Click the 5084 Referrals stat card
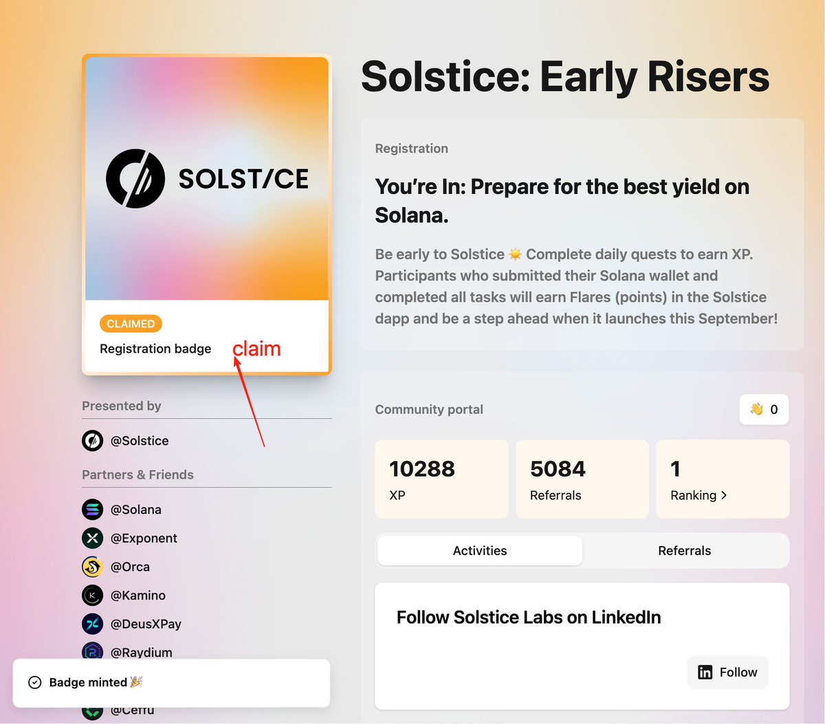Image resolution: width=825 pixels, height=724 pixels. pyautogui.click(x=582, y=479)
